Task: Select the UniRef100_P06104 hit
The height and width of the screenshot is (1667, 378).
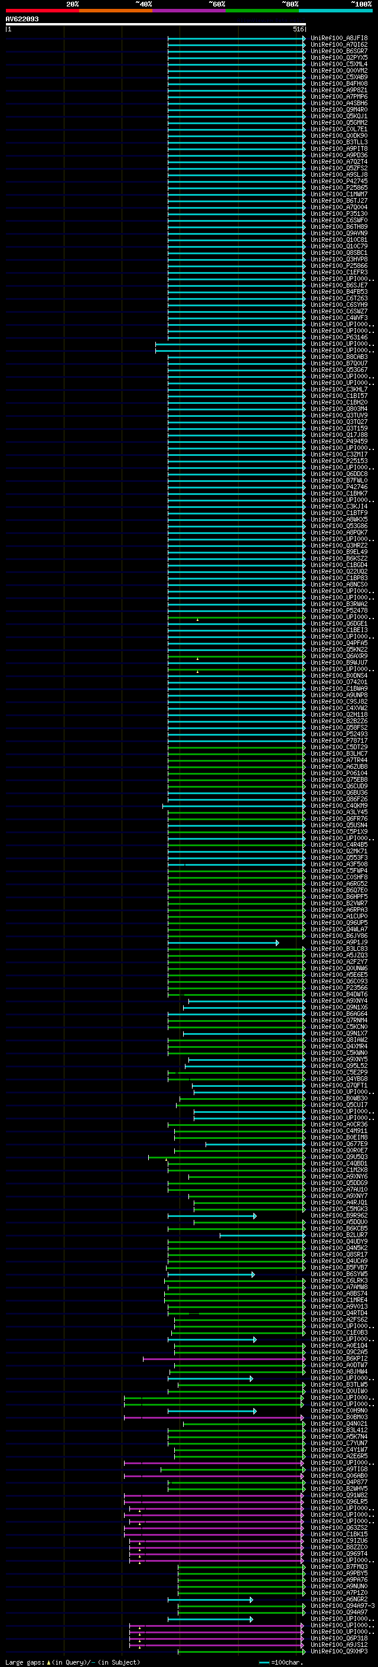Action: click(x=339, y=773)
